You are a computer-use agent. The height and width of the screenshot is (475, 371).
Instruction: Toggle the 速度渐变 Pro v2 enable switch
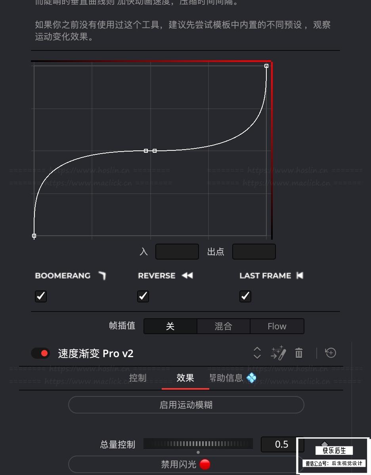click(x=40, y=353)
